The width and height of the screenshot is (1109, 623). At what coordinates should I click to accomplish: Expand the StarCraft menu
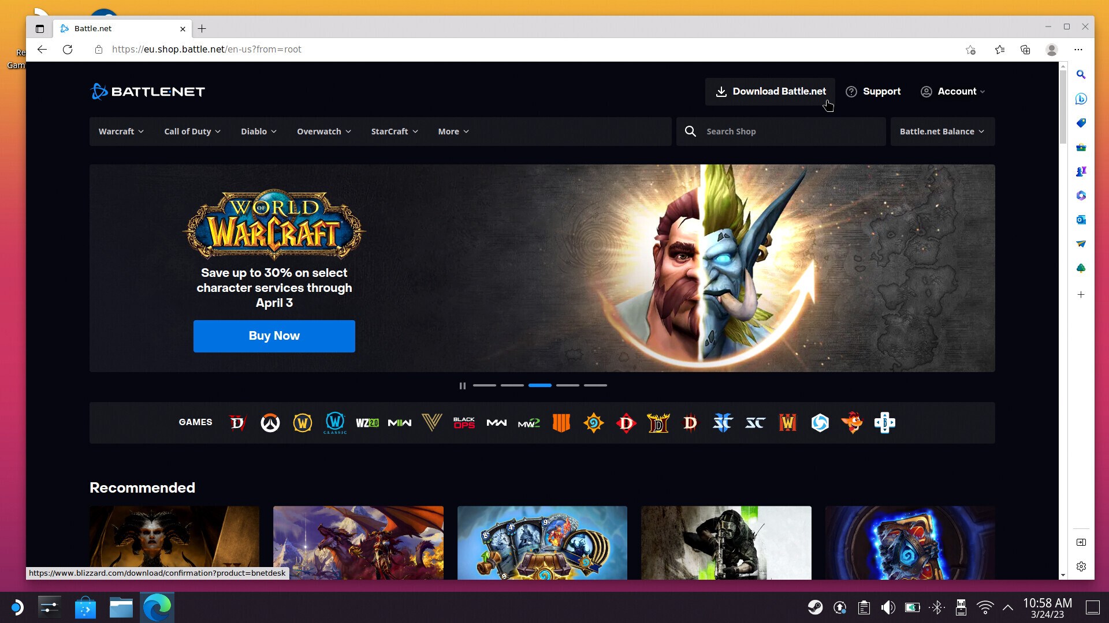pos(395,132)
